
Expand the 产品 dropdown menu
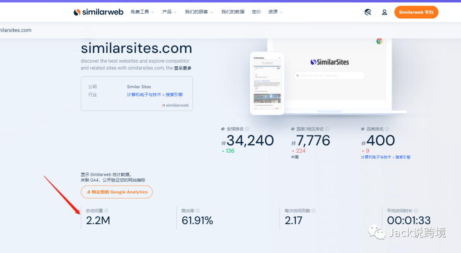tap(169, 12)
